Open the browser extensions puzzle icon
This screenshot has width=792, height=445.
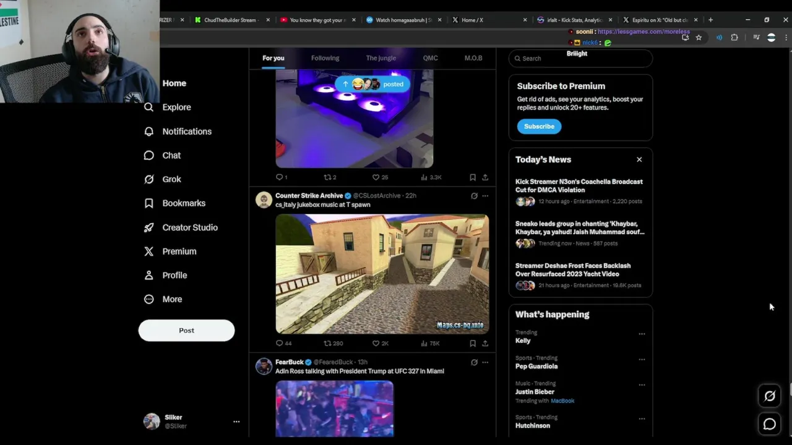click(734, 38)
